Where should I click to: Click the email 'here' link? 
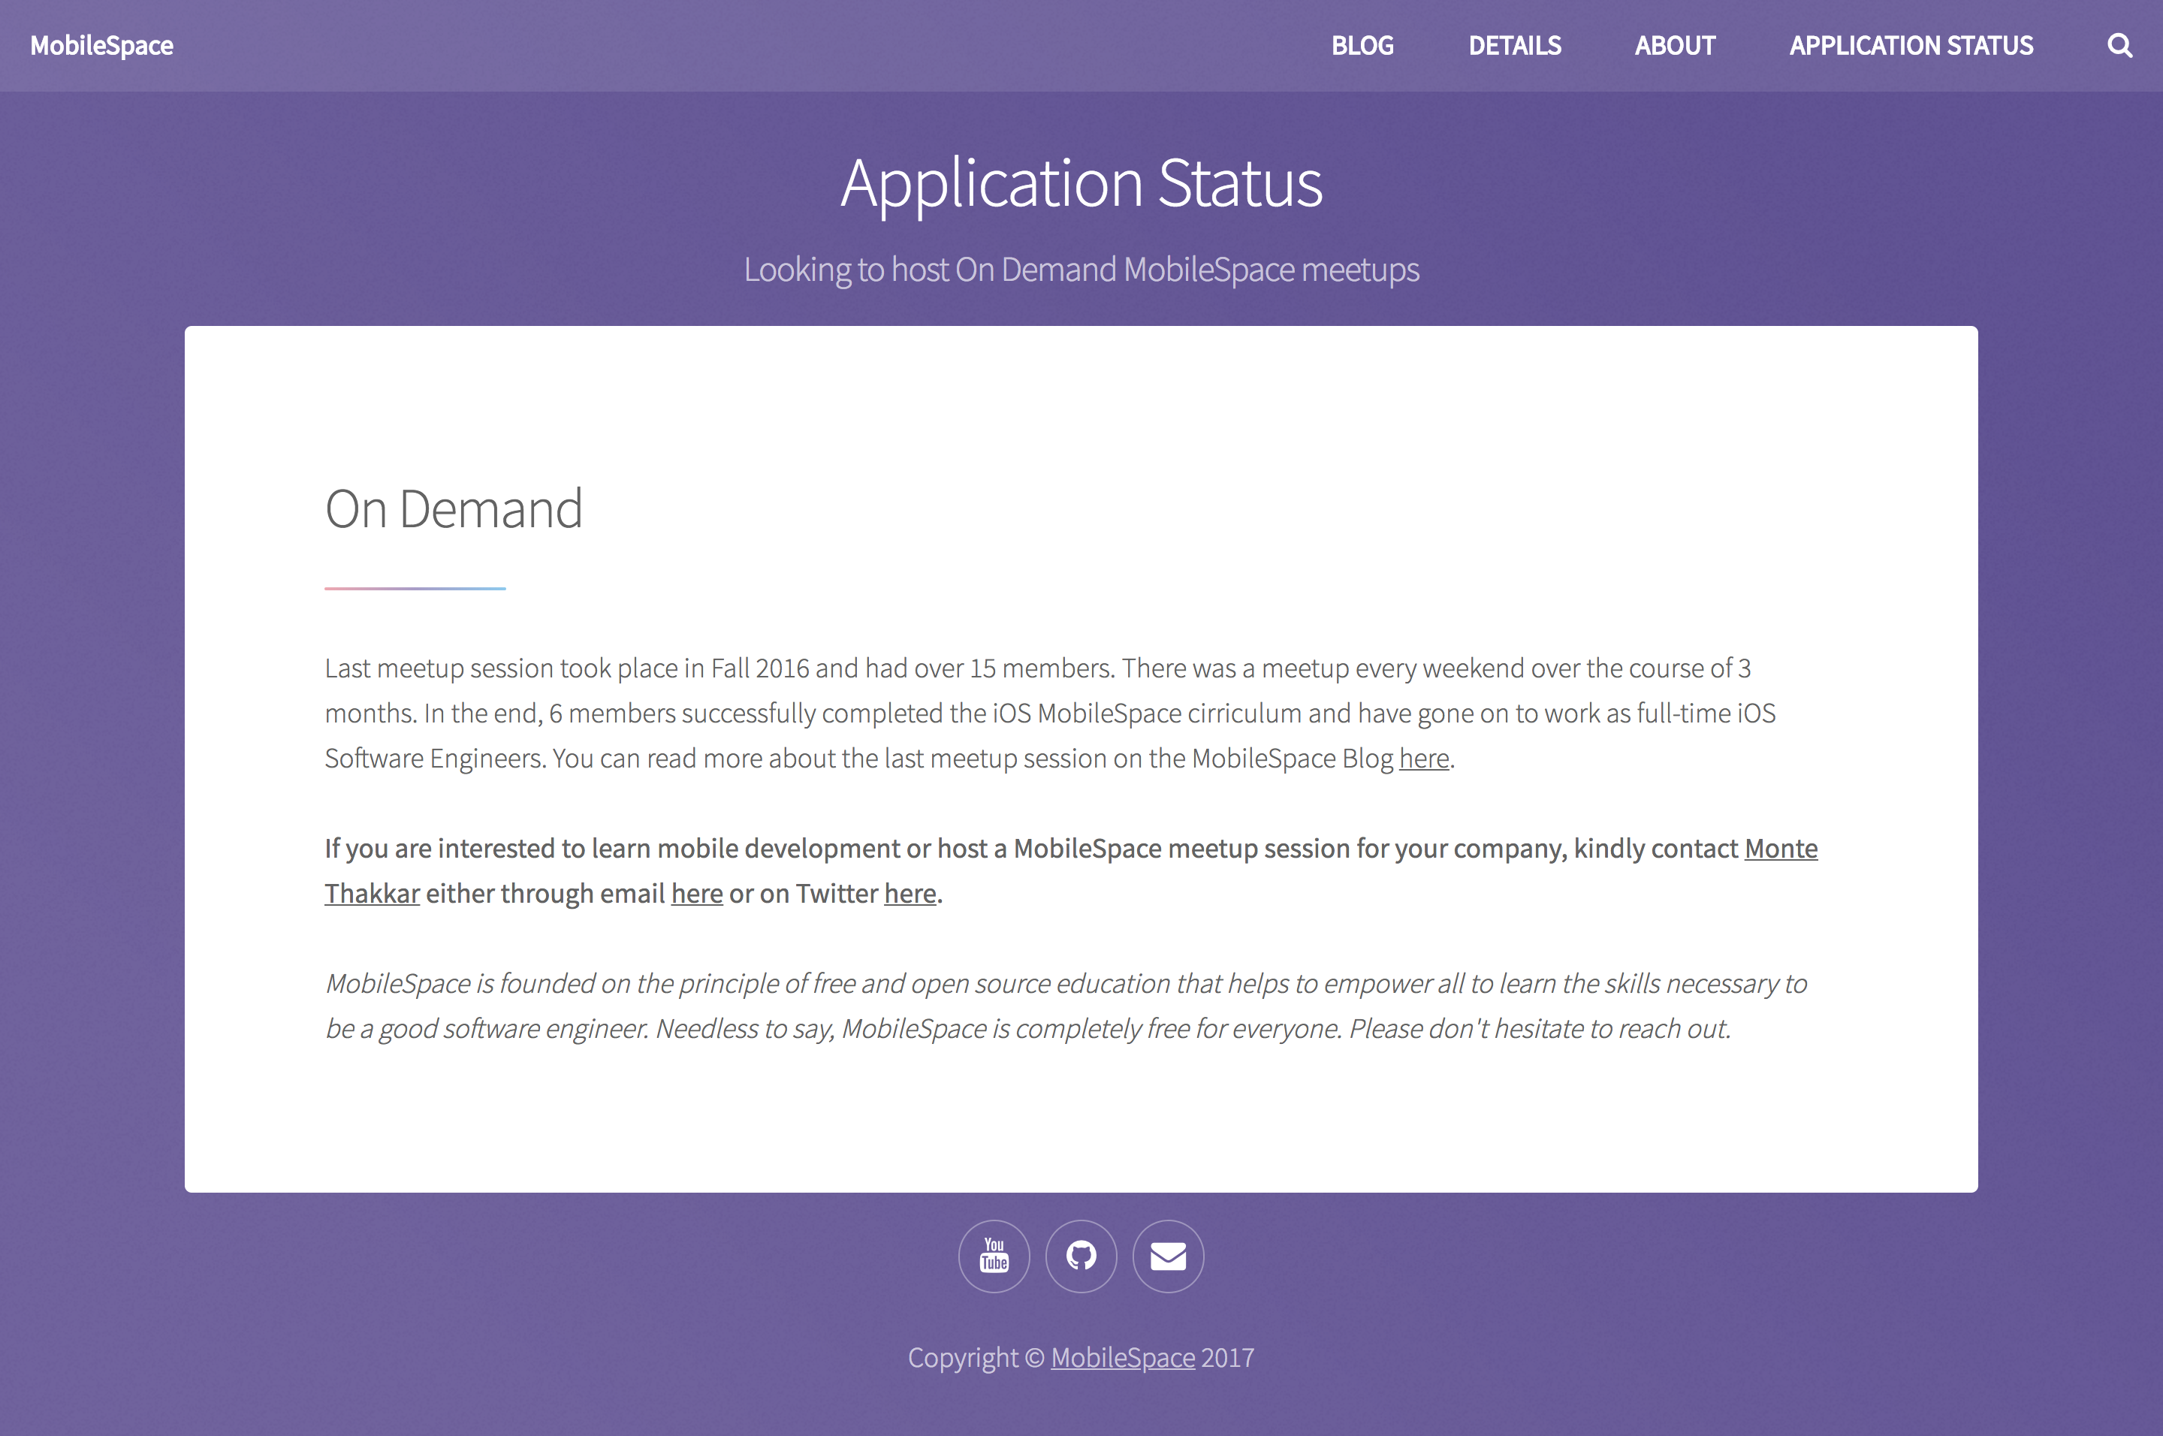click(696, 893)
